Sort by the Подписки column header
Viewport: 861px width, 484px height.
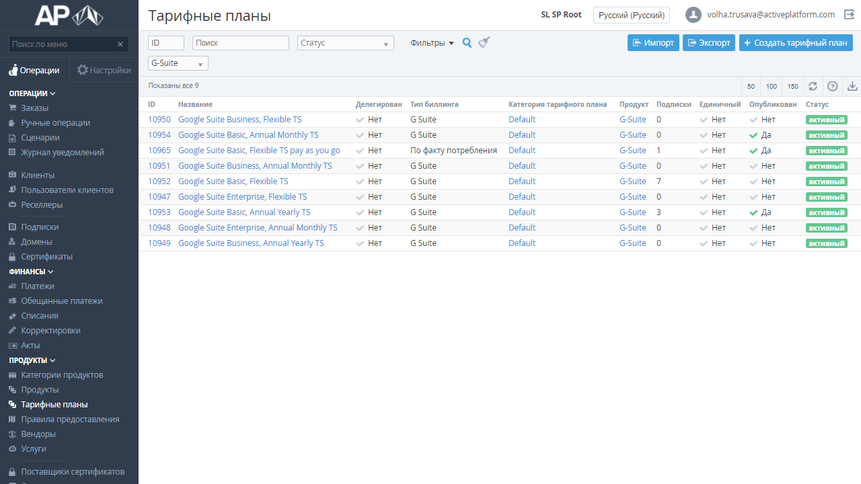click(x=674, y=104)
